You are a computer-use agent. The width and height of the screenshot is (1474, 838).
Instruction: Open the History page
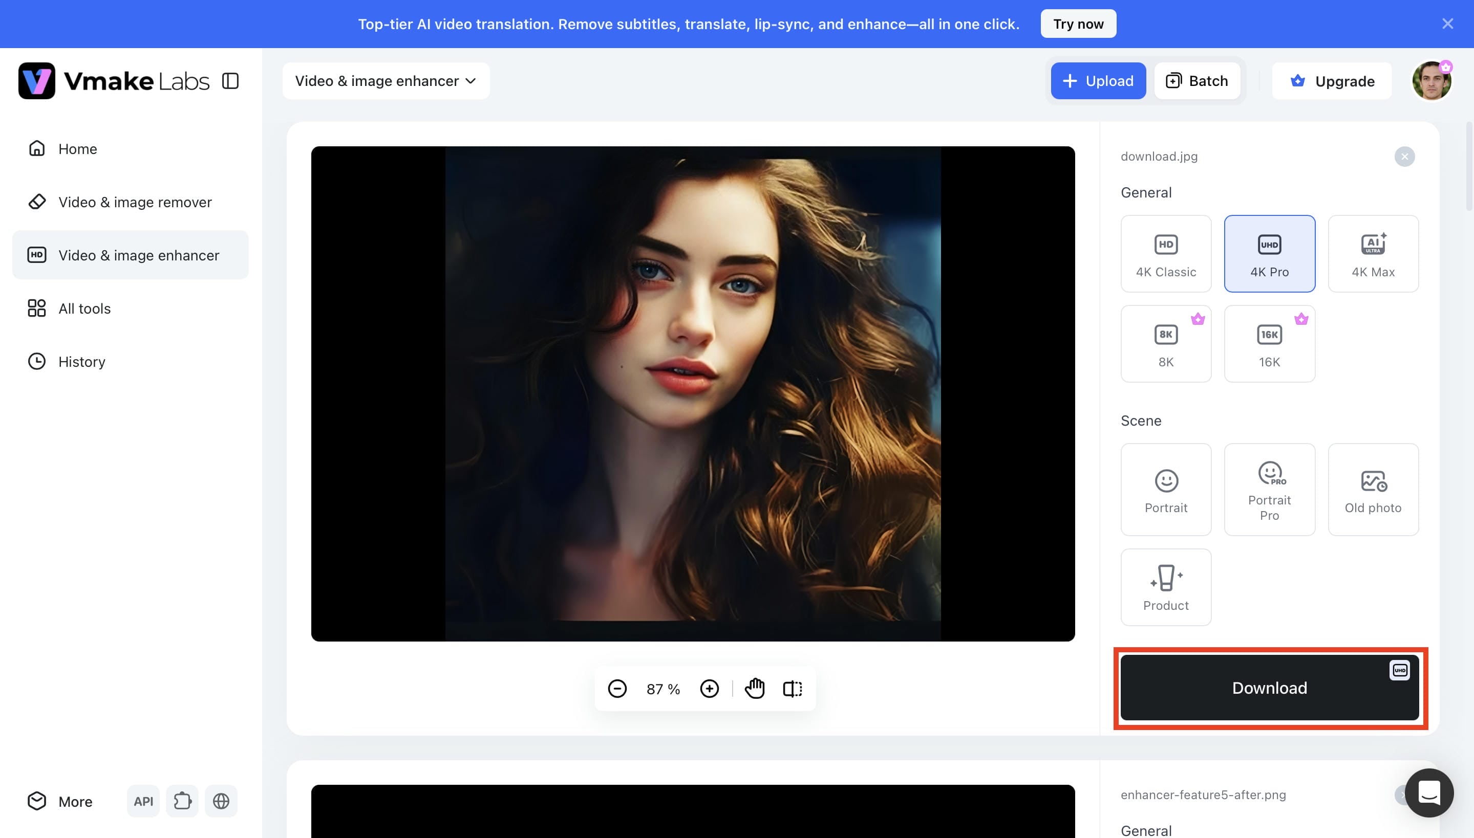(x=130, y=361)
